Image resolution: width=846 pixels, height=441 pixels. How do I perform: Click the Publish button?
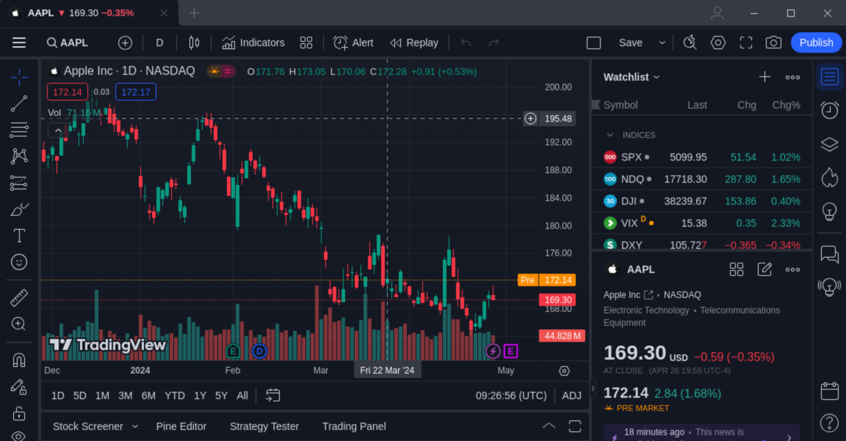click(x=816, y=42)
